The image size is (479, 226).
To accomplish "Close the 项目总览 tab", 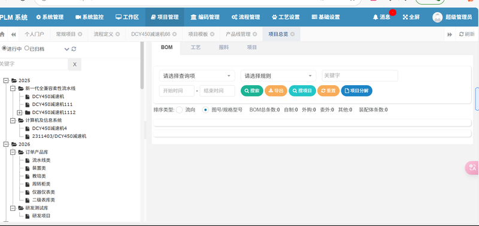I will click(x=292, y=34).
